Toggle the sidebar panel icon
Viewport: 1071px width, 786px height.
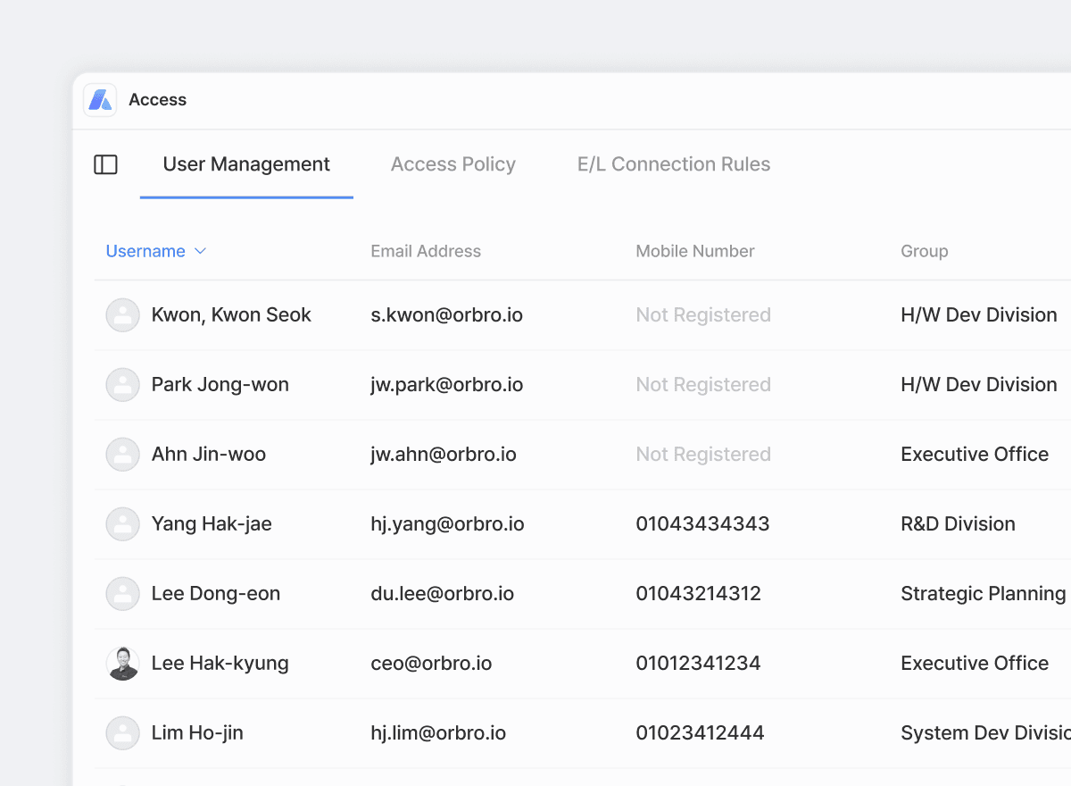tap(105, 164)
